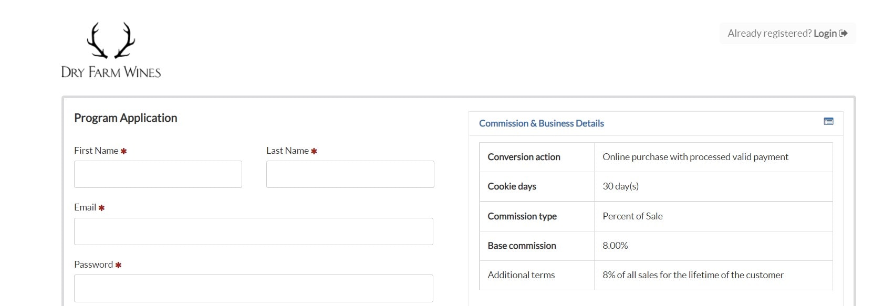This screenshot has width=884, height=306.
Task: Click the 8.00% base commission value
Action: [615, 246]
